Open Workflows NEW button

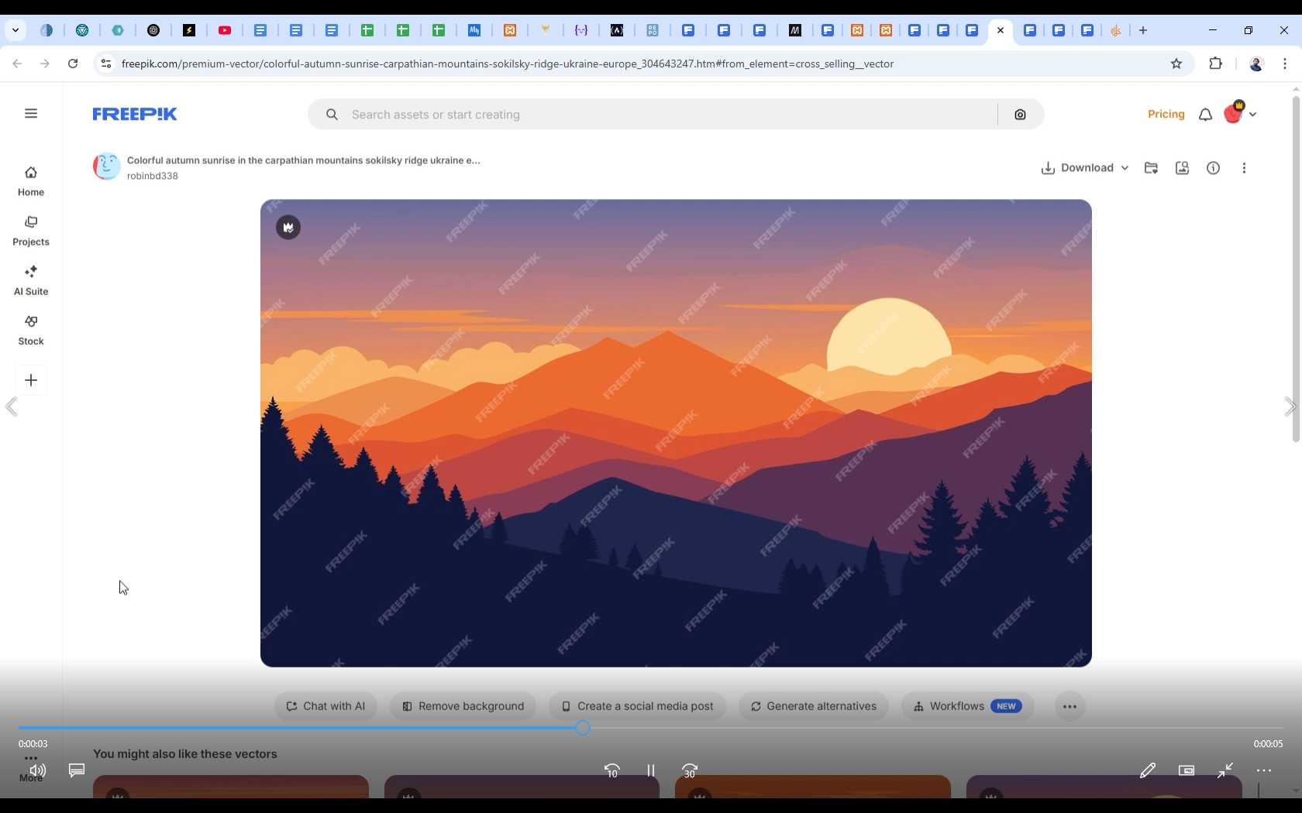click(x=967, y=706)
